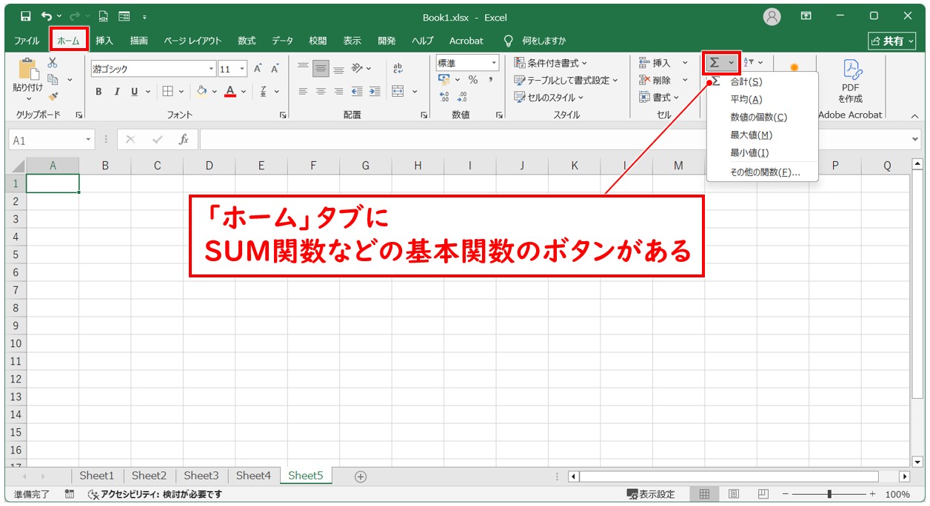The width and height of the screenshot is (930, 506).
Task: Open the 標準 number format dropdown
Action: (466, 63)
